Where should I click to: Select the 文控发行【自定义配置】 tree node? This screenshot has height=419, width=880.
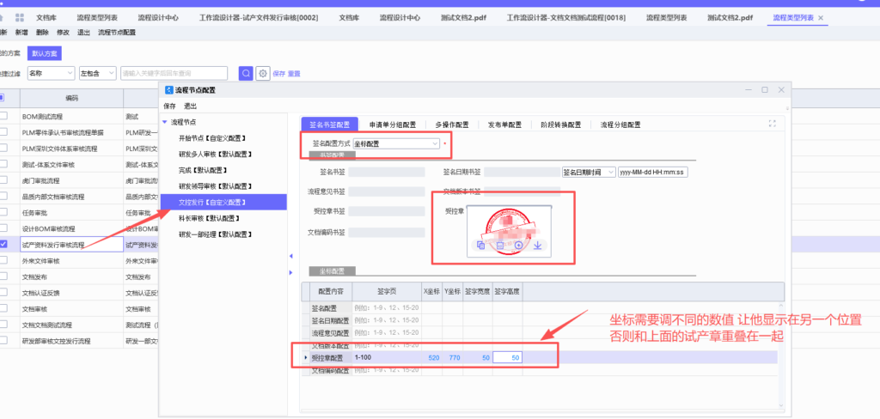coord(224,202)
